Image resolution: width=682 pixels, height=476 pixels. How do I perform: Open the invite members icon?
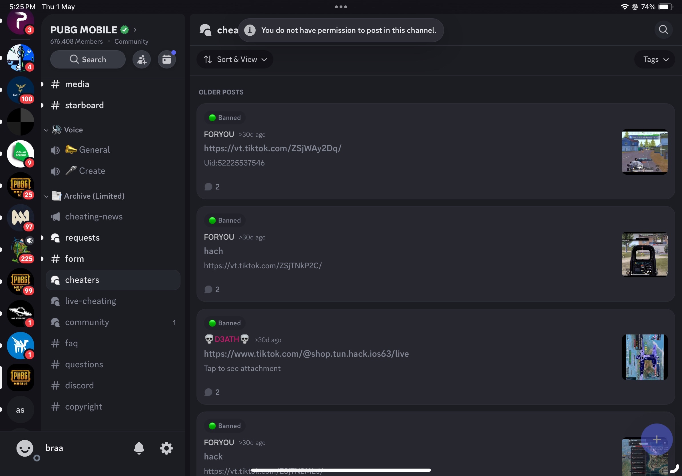click(x=141, y=60)
